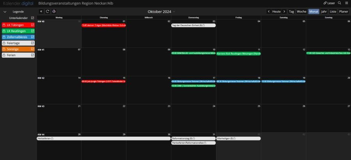351x160 pixels.
Task: Uncheck the LK Tübingen calendar checkbox
Action: 33,25
